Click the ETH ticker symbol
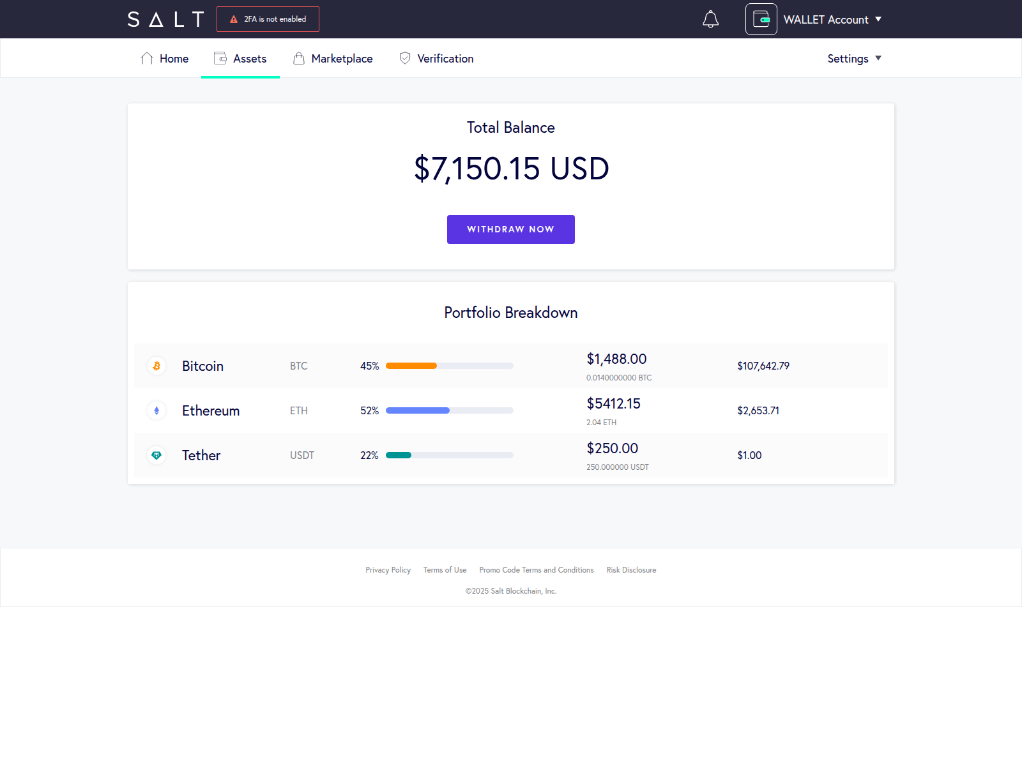1022x766 pixels. (299, 410)
